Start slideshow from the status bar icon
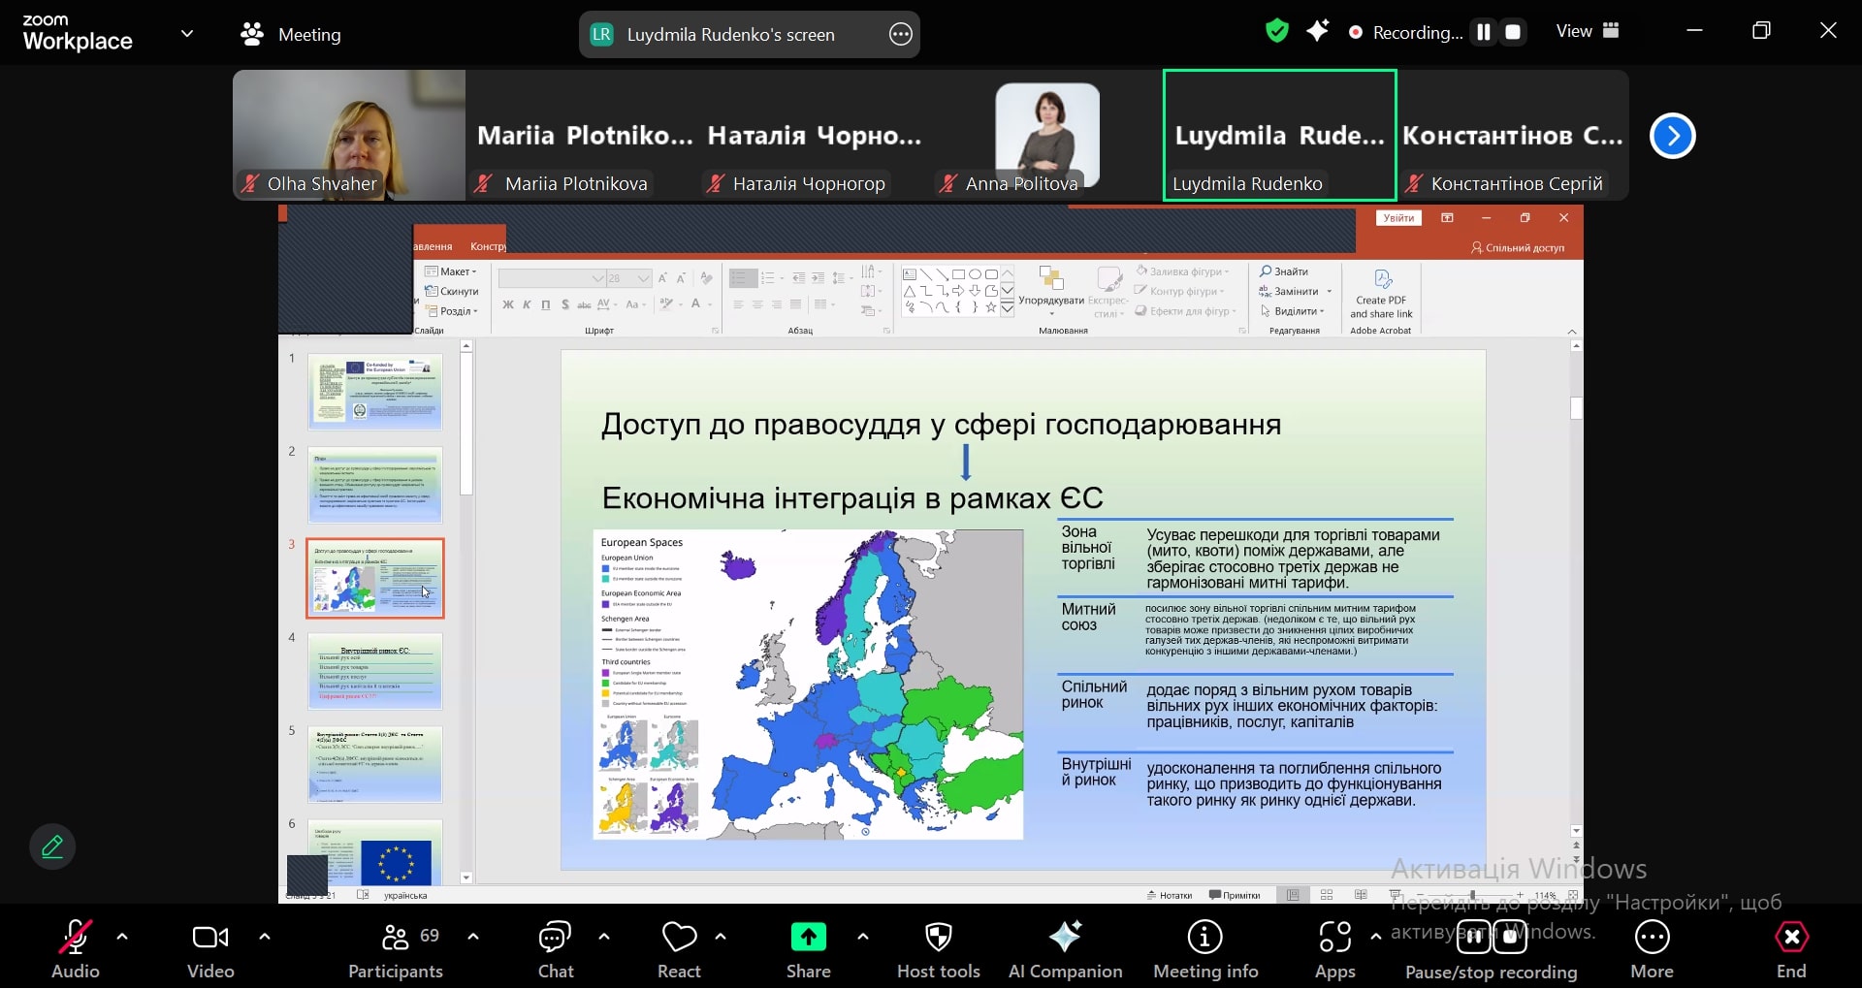 (1396, 895)
